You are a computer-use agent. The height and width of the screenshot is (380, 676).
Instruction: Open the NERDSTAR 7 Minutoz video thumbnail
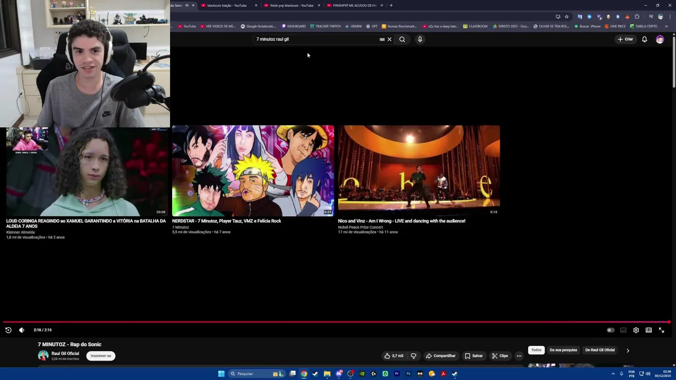click(253, 171)
